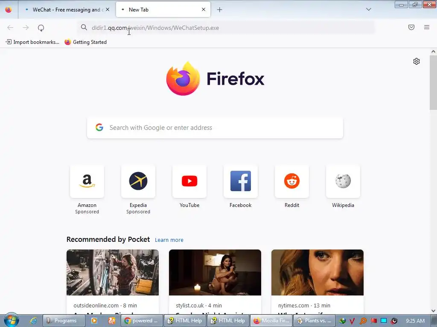Open the nytimes.com article thumbnail
Viewport: 437px width, 327px height.
(x=318, y=272)
